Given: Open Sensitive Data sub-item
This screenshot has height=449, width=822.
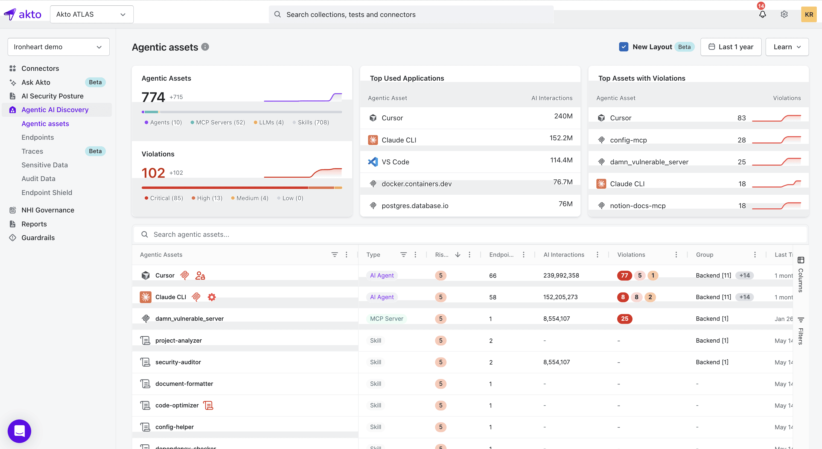Looking at the screenshot, I should click(x=45, y=165).
